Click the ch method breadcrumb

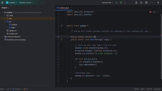tap(26, 89)
